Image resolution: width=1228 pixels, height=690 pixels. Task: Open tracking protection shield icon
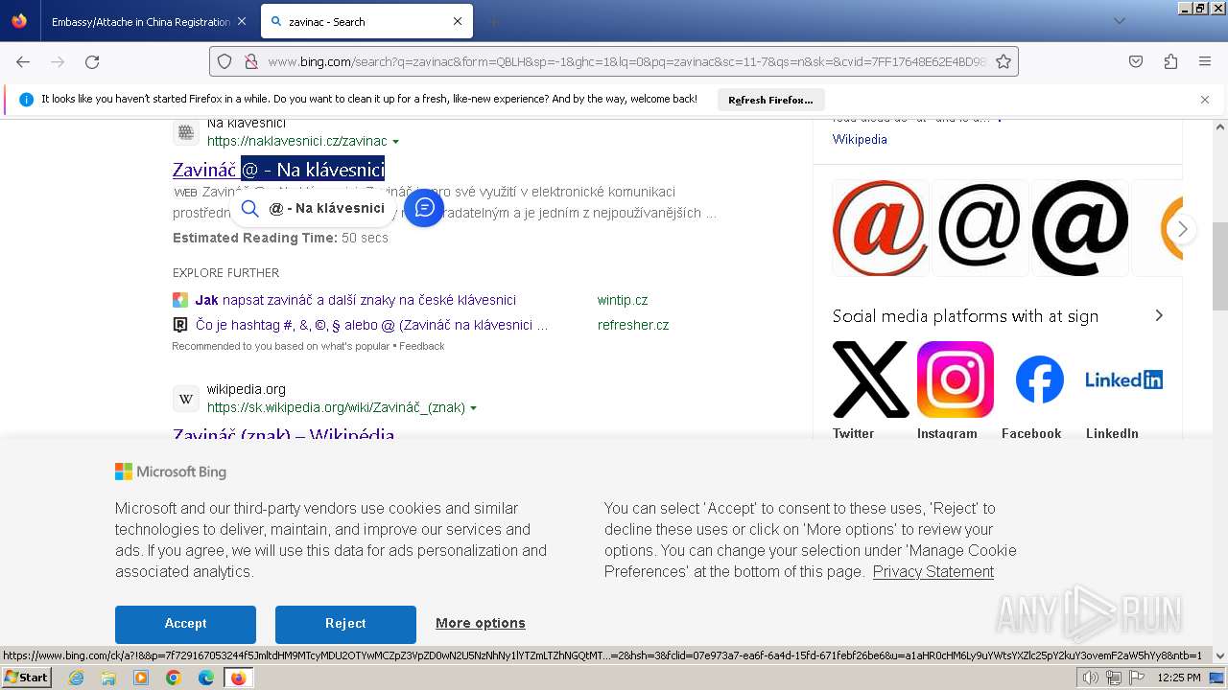pyautogui.click(x=224, y=61)
